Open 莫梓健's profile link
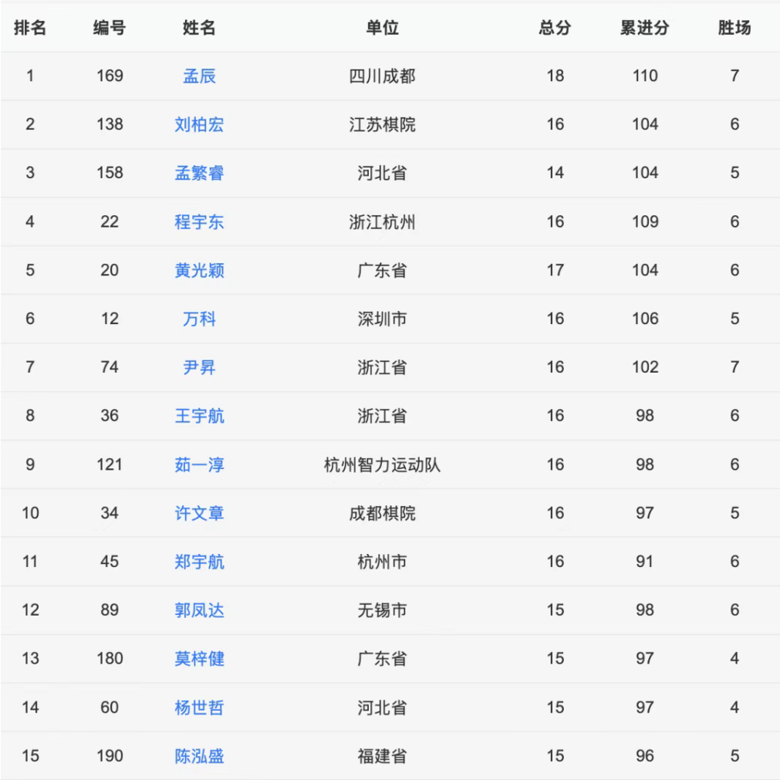 (x=199, y=659)
